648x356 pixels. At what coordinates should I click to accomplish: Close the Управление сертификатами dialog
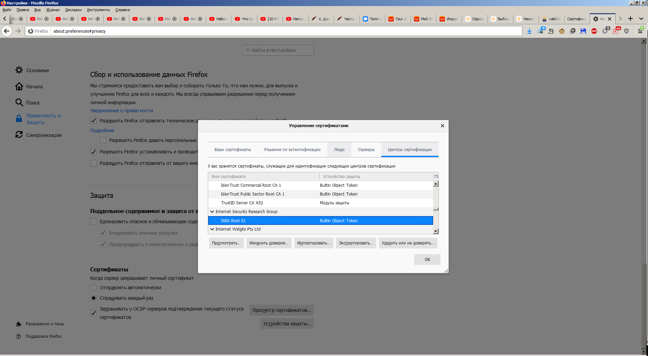(x=443, y=126)
